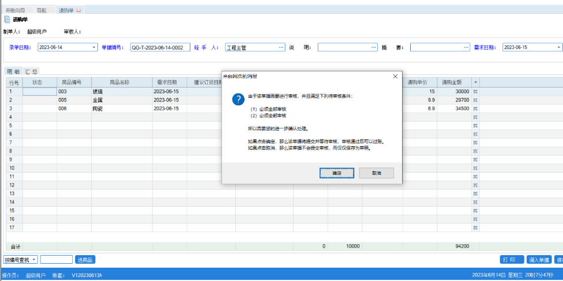The height and width of the screenshot is (281, 563).
Task: Click 取消 to cancel the audit submission
Action: pos(376,173)
